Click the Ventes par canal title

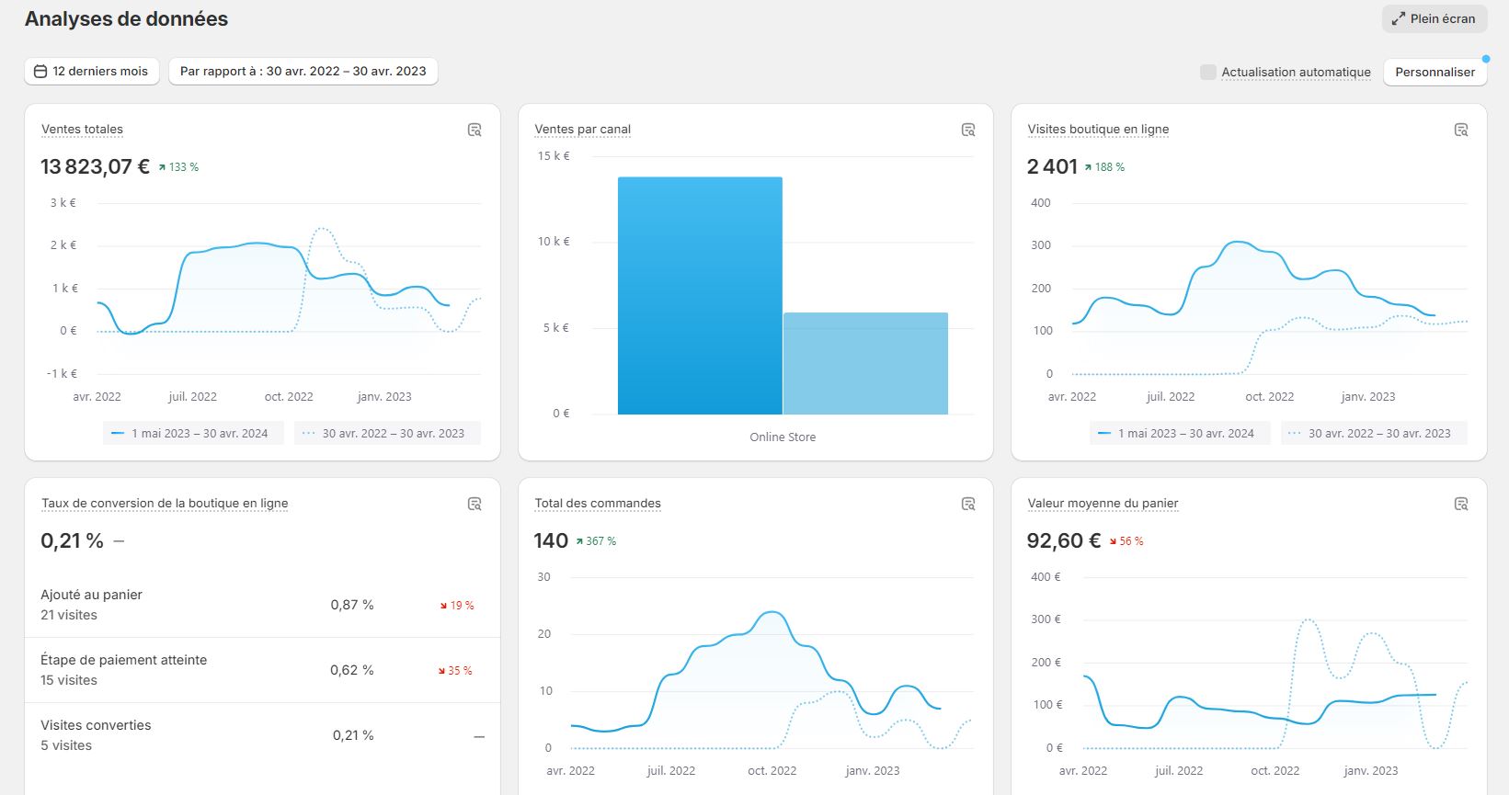coord(583,130)
